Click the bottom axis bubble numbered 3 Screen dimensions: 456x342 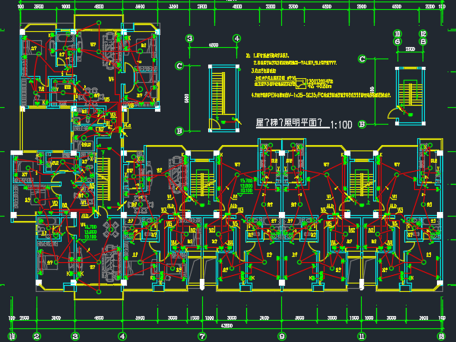(x=75, y=337)
